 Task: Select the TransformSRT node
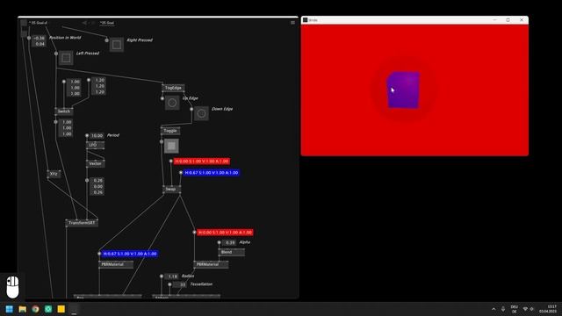82,223
